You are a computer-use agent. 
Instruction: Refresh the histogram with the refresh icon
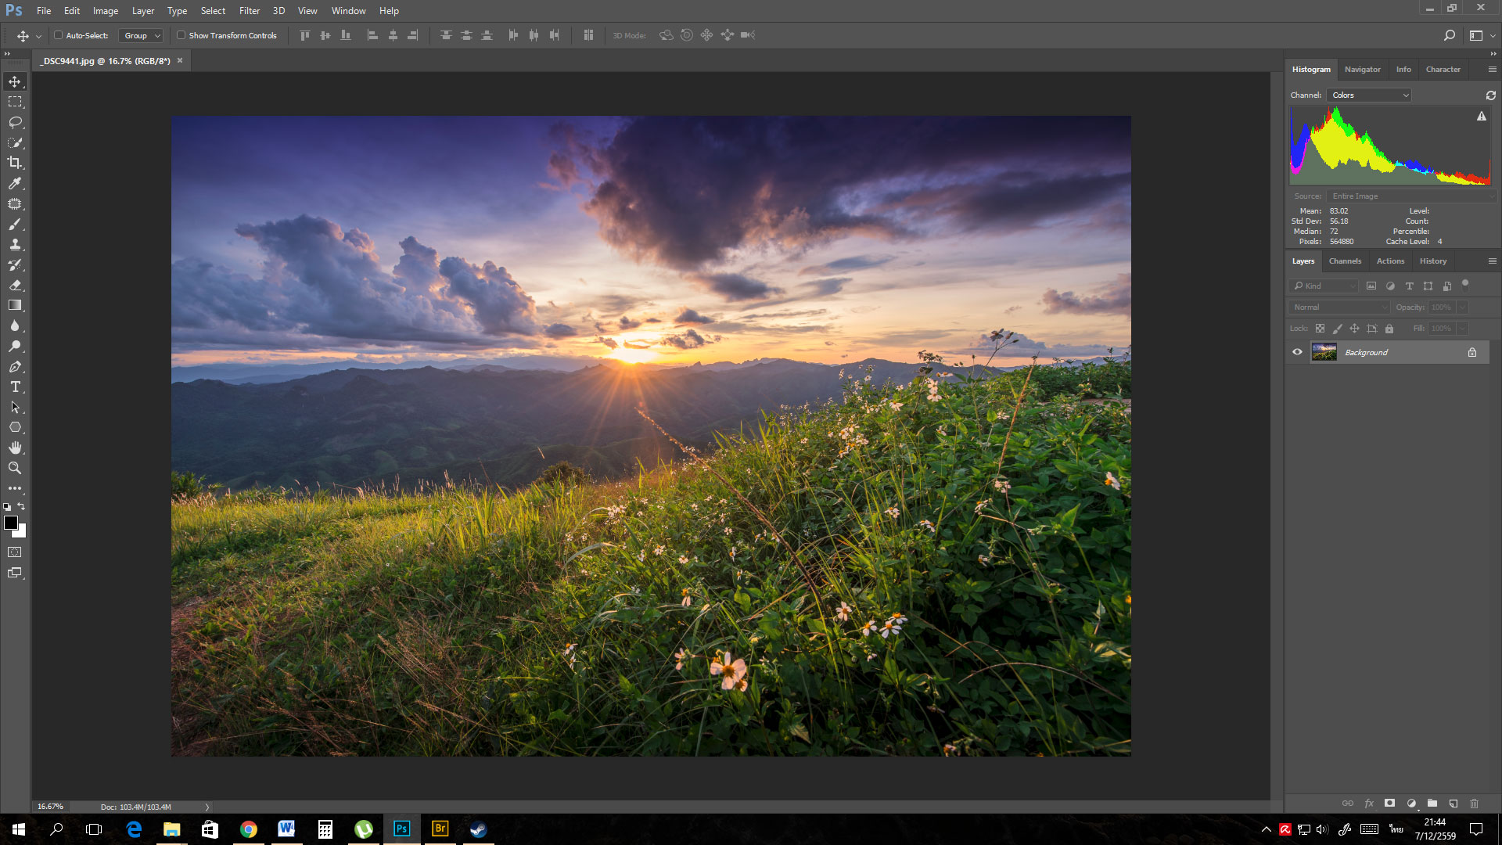tap(1490, 95)
